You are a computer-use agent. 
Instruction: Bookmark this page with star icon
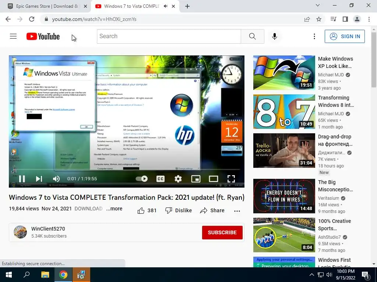pyautogui.click(x=319, y=19)
